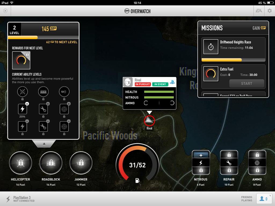Screen dimensions: 275x206
Task: Tap the Ammo target control
Action: [257, 163]
